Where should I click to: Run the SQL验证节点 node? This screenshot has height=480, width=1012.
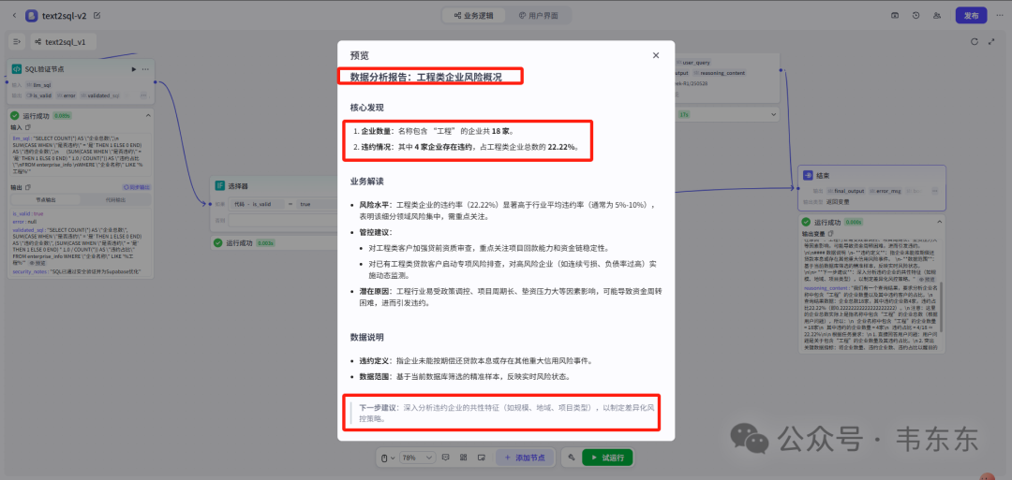pyautogui.click(x=134, y=69)
